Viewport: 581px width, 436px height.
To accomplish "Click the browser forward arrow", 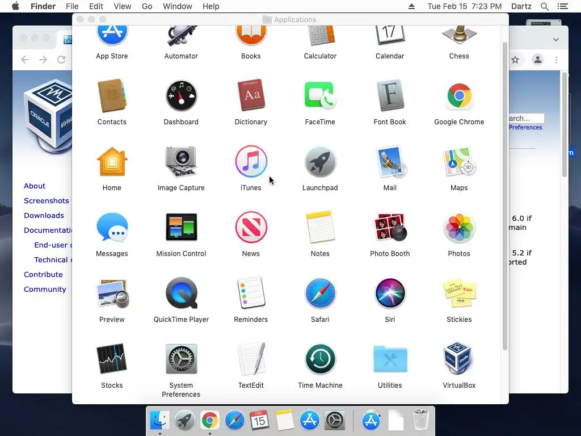I will [43, 60].
